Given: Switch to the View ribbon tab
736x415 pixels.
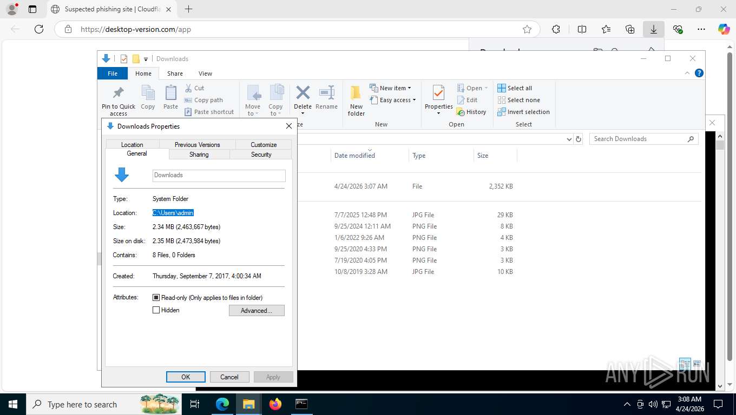Looking at the screenshot, I should (205, 73).
